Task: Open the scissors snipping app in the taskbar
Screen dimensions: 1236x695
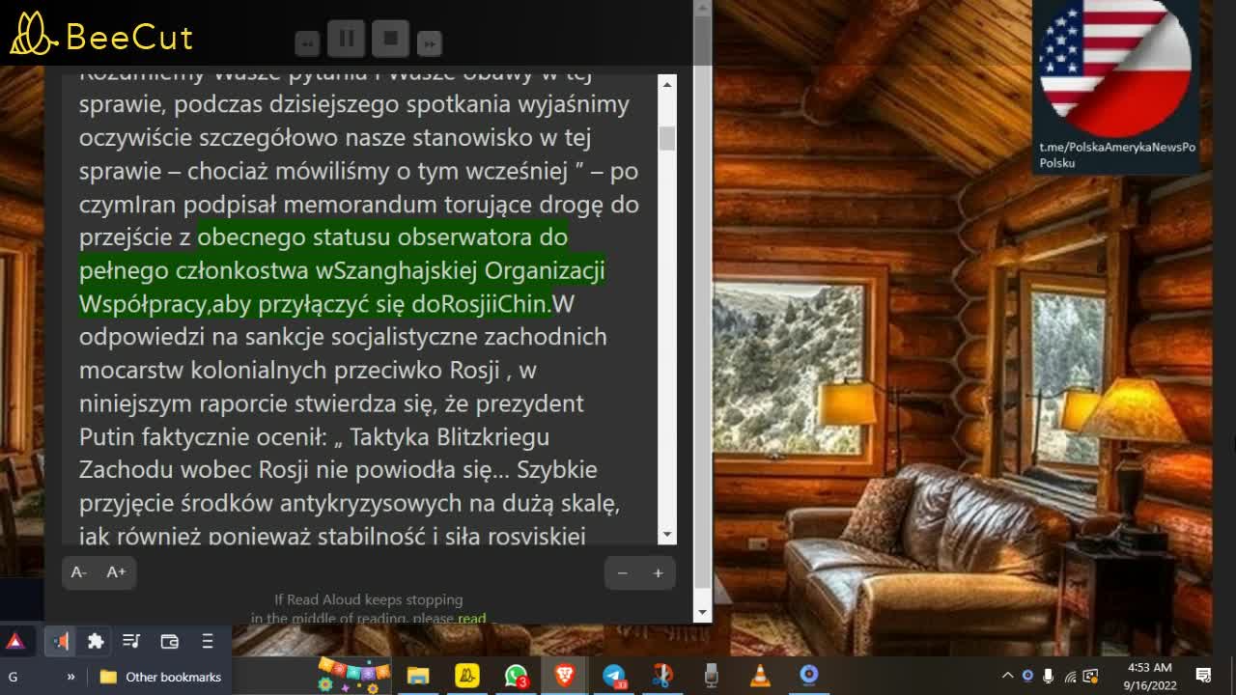Action: point(662,676)
